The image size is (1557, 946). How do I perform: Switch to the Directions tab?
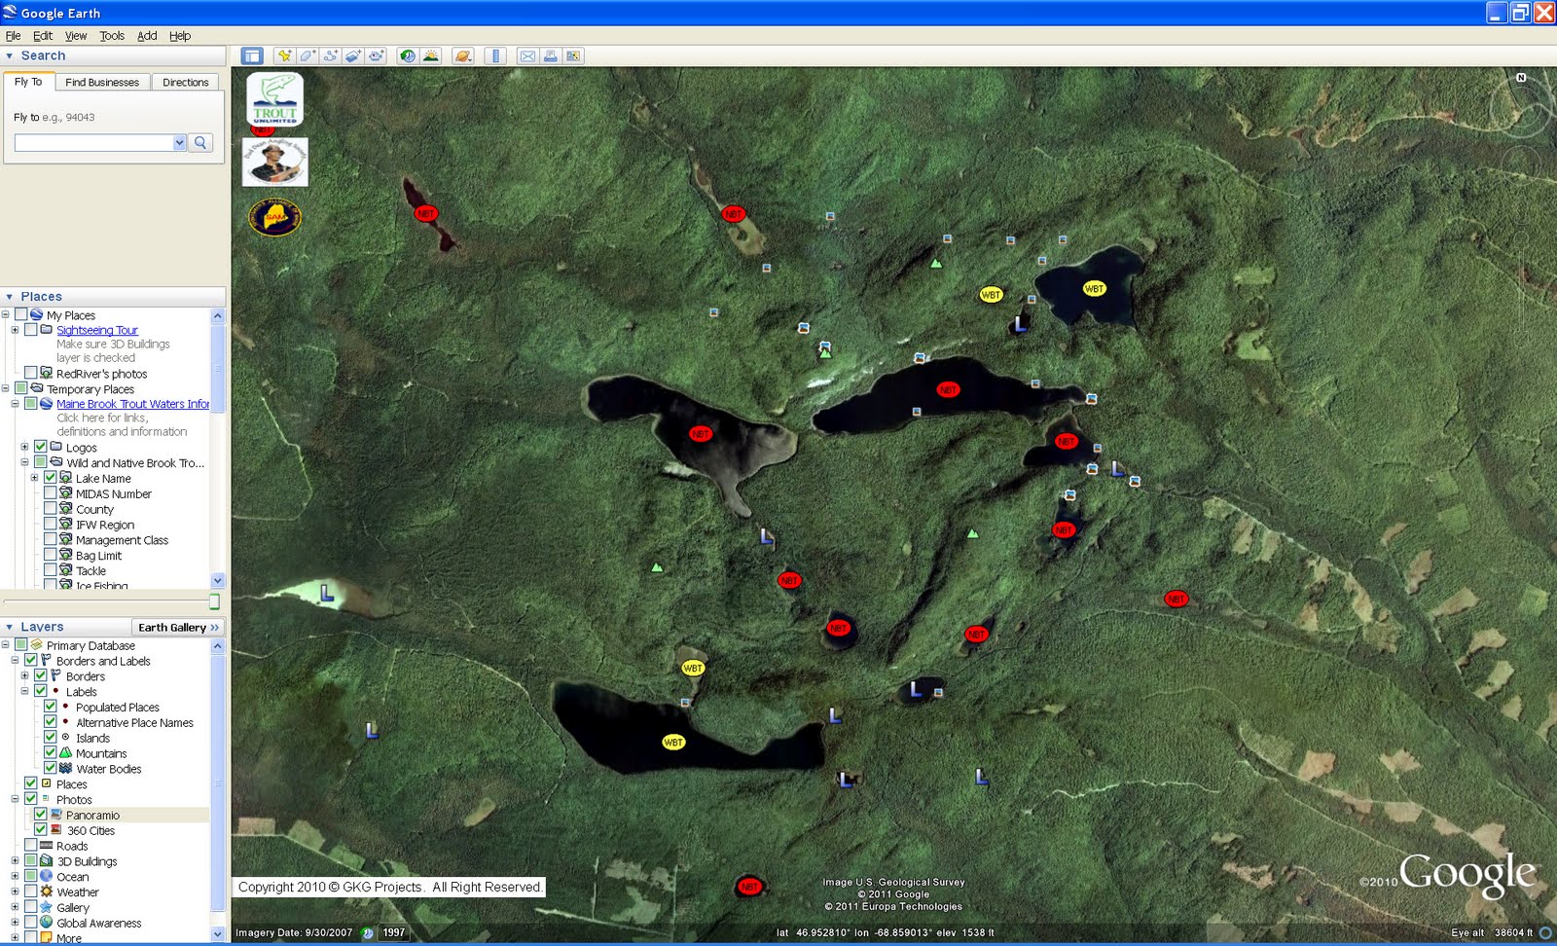pyautogui.click(x=185, y=82)
